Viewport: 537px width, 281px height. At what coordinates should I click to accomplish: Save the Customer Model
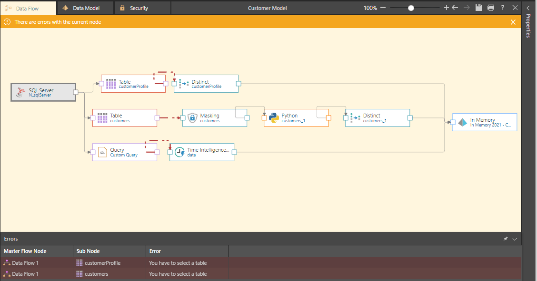(479, 8)
